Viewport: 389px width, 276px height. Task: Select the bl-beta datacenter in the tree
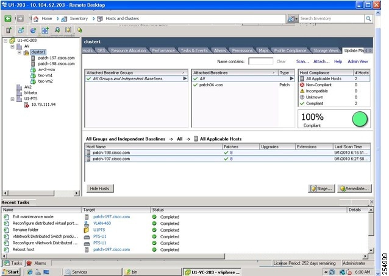(x=30, y=93)
